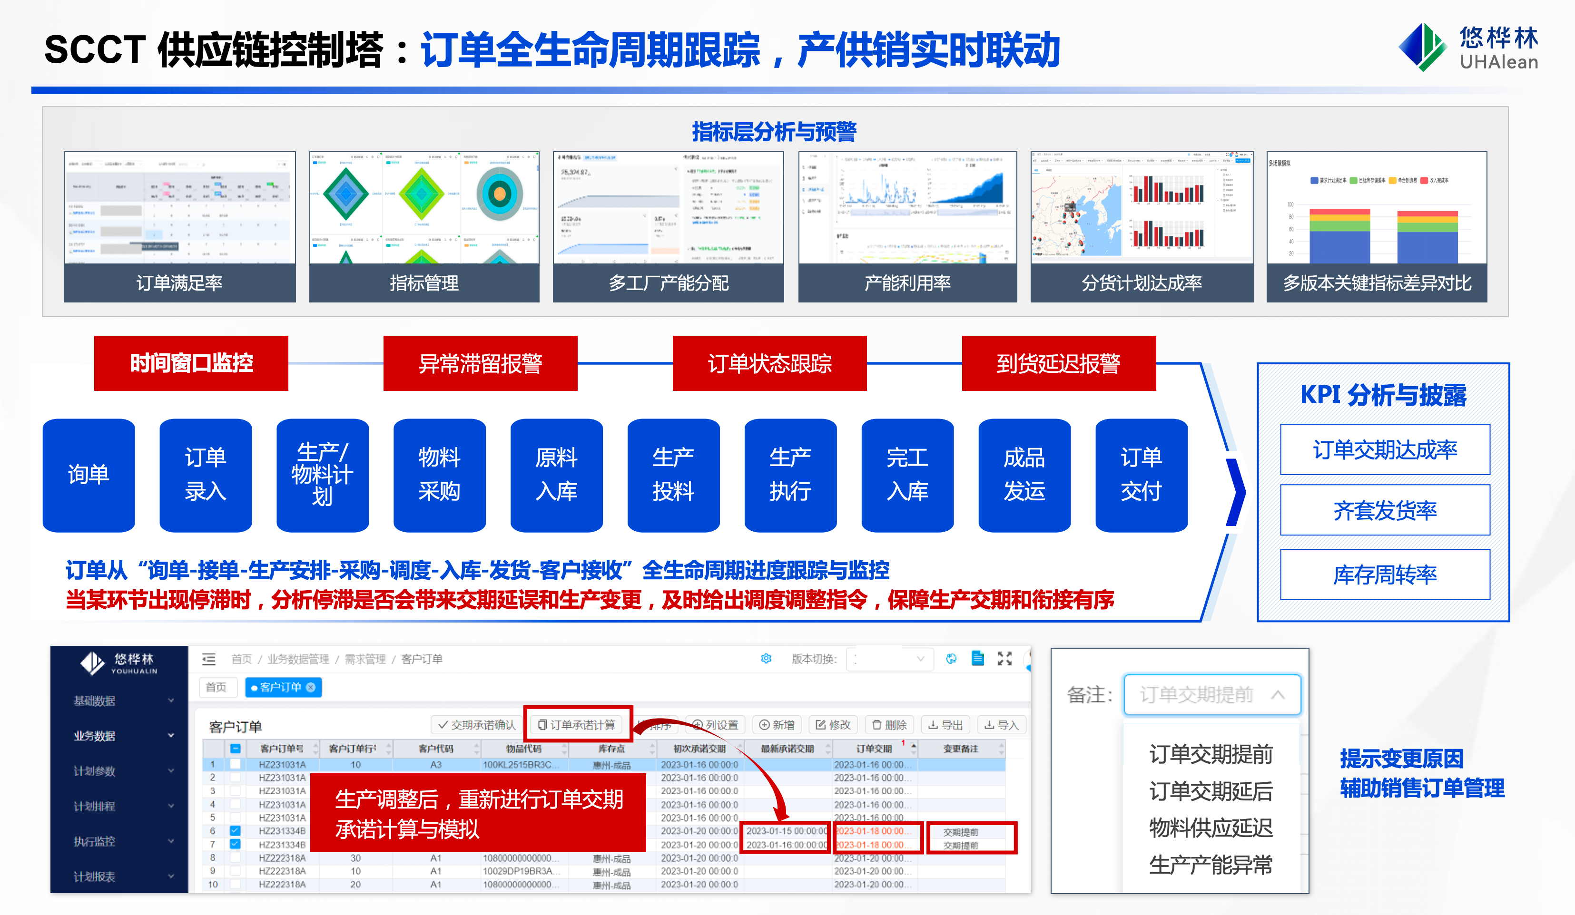Check the checkbox in row 1
1575x915 pixels.
[235, 764]
